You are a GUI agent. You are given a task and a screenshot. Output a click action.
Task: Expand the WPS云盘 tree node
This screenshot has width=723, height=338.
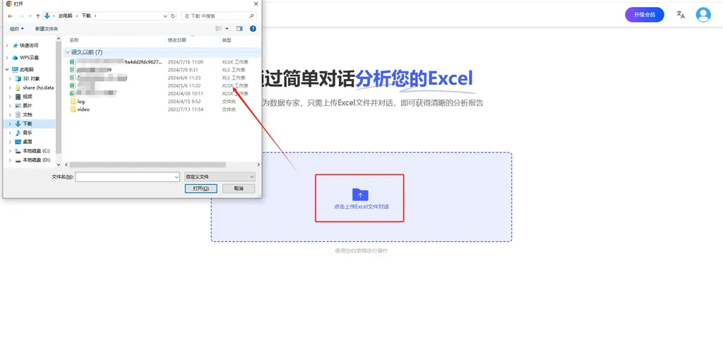[7, 57]
